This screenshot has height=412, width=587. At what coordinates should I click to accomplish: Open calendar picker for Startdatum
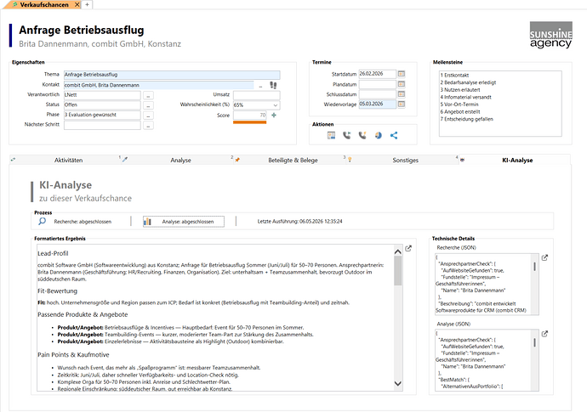(402, 74)
